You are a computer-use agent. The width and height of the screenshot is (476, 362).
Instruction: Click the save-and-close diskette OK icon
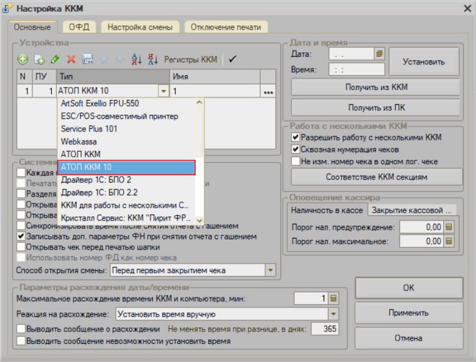(88, 59)
